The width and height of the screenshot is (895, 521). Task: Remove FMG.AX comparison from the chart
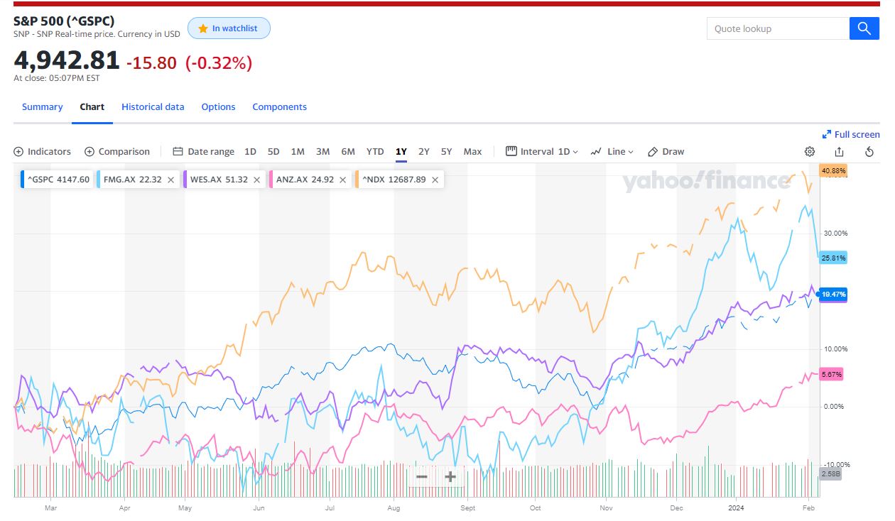pos(170,180)
